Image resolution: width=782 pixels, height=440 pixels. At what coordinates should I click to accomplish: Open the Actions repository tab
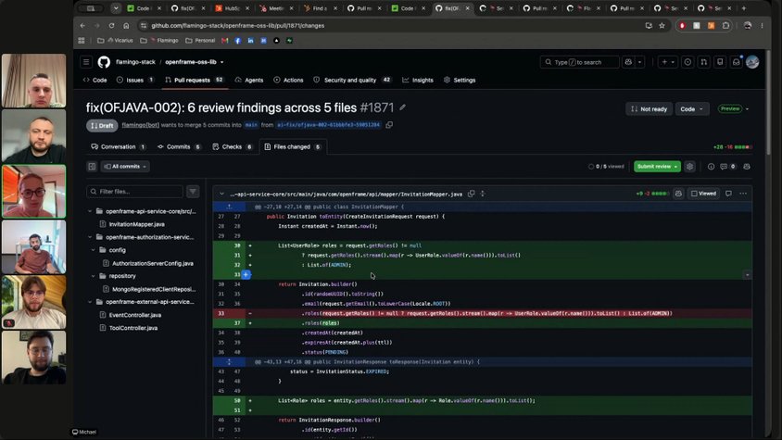[288, 80]
